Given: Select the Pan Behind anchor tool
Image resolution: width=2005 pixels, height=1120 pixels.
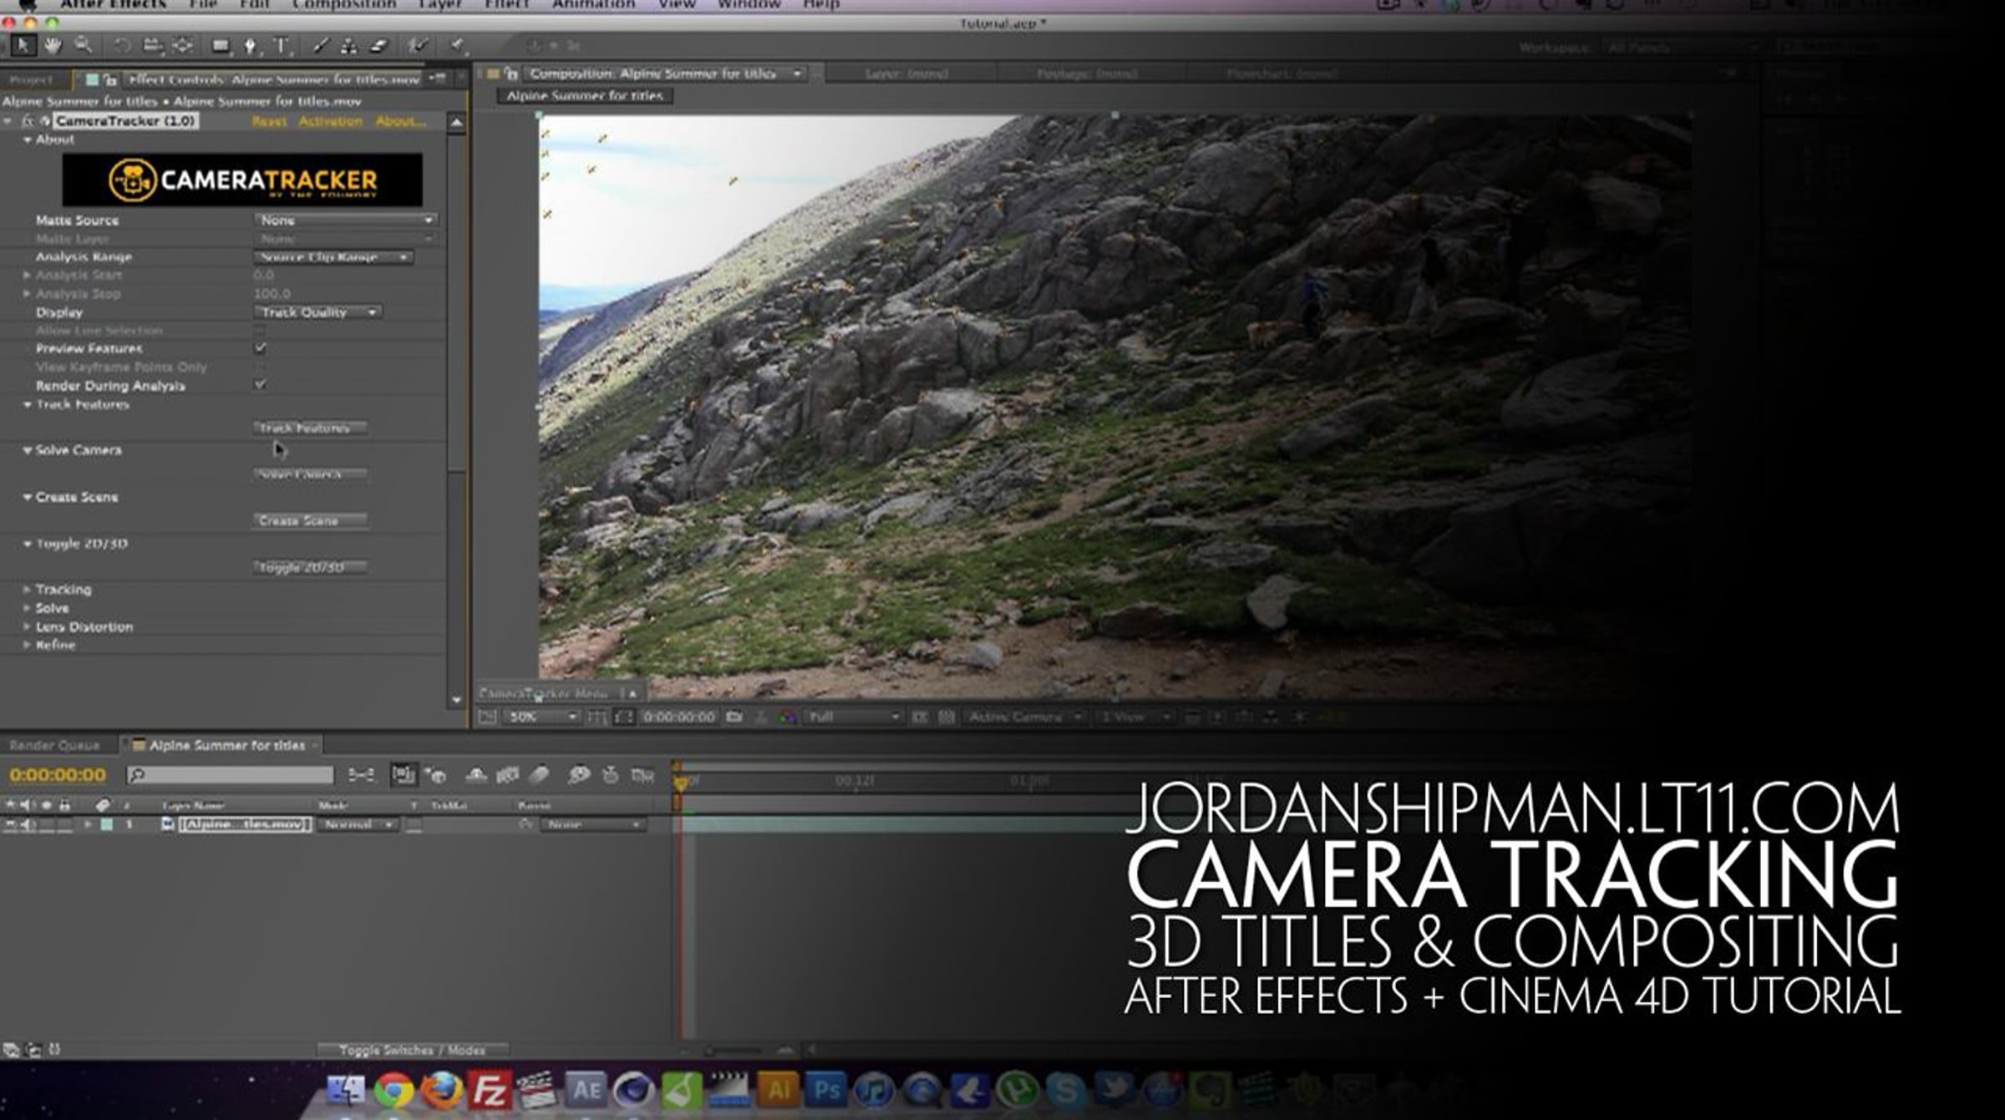Looking at the screenshot, I should coord(182,46).
